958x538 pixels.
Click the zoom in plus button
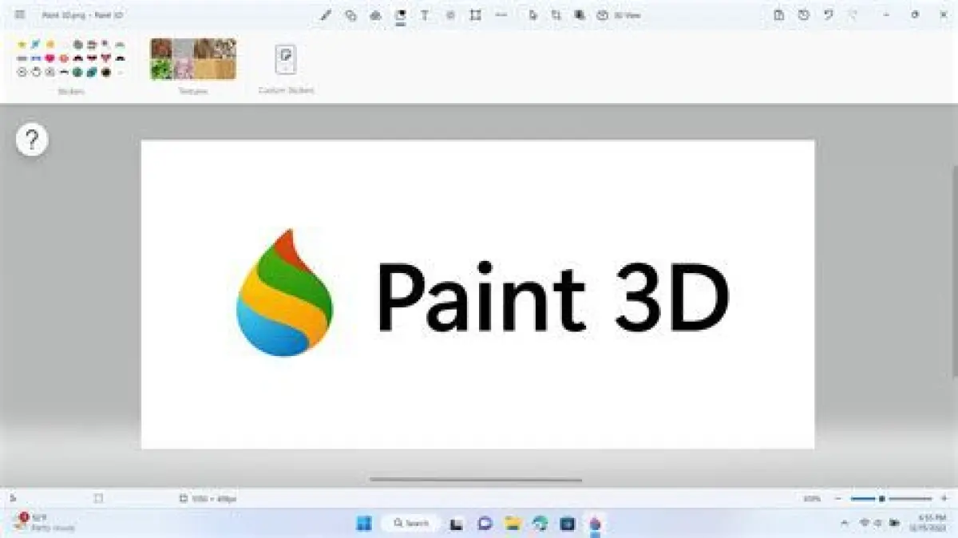pos(944,499)
